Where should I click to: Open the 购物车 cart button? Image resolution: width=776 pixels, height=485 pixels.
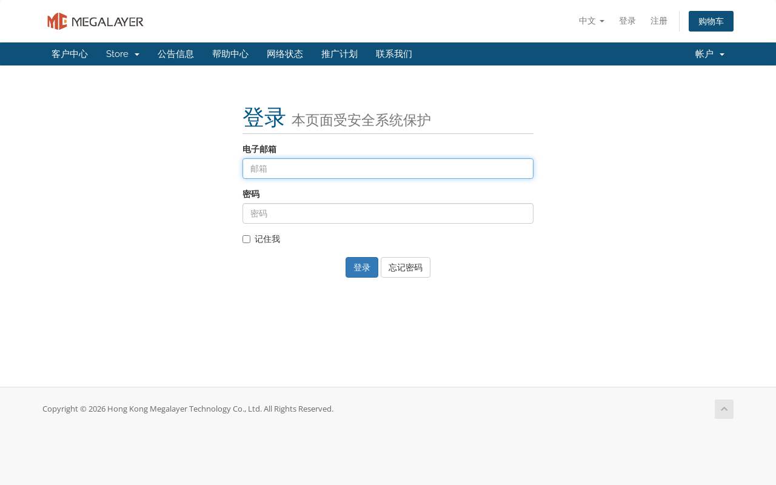711,21
